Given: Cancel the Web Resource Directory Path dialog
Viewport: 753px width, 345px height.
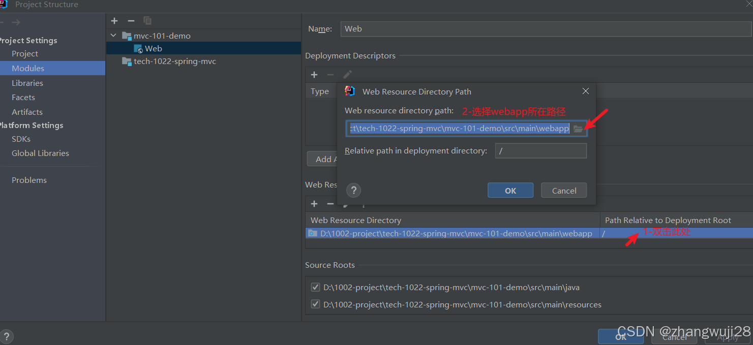Looking at the screenshot, I should pos(564,191).
